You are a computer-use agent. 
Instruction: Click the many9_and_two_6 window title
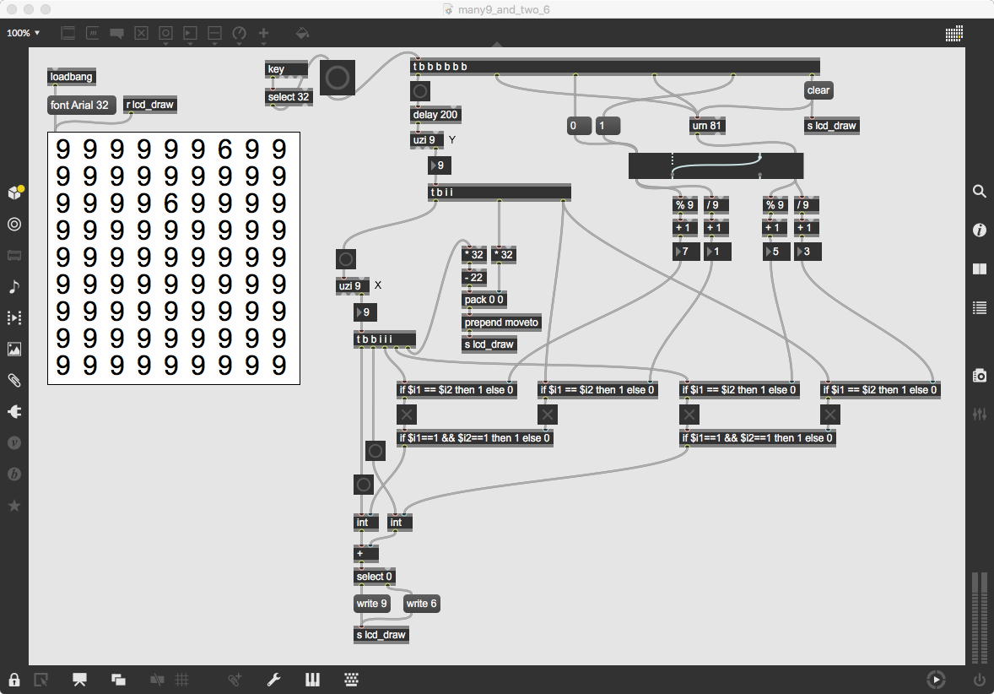click(x=504, y=9)
